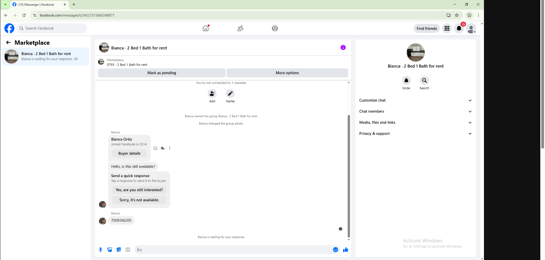The width and height of the screenshot is (545, 260).
Task: Click the message 7069366205
Action: click(x=121, y=221)
